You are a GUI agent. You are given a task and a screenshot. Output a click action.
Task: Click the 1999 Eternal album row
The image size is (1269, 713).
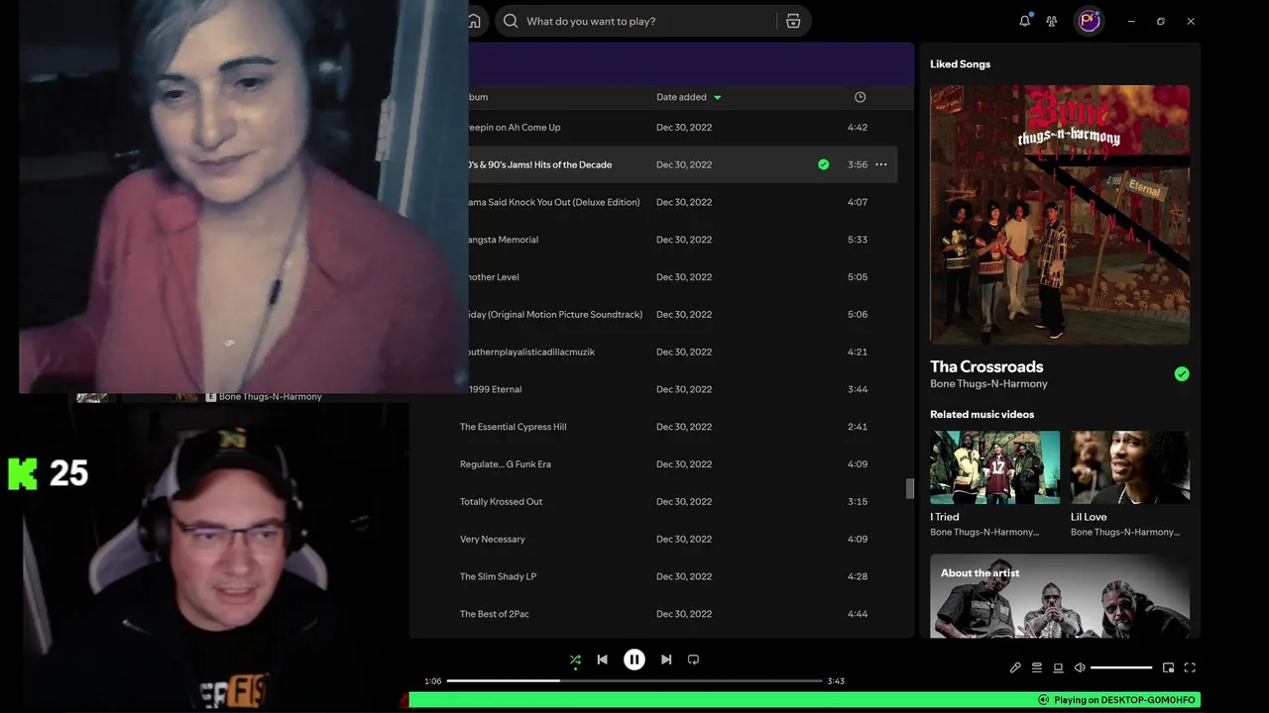pos(495,389)
